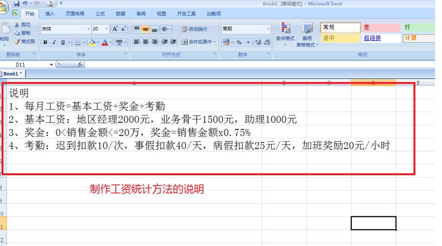Click the Save icon in quick access toolbar
The height and width of the screenshot is (246, 442).
click(x=17, y=4)
